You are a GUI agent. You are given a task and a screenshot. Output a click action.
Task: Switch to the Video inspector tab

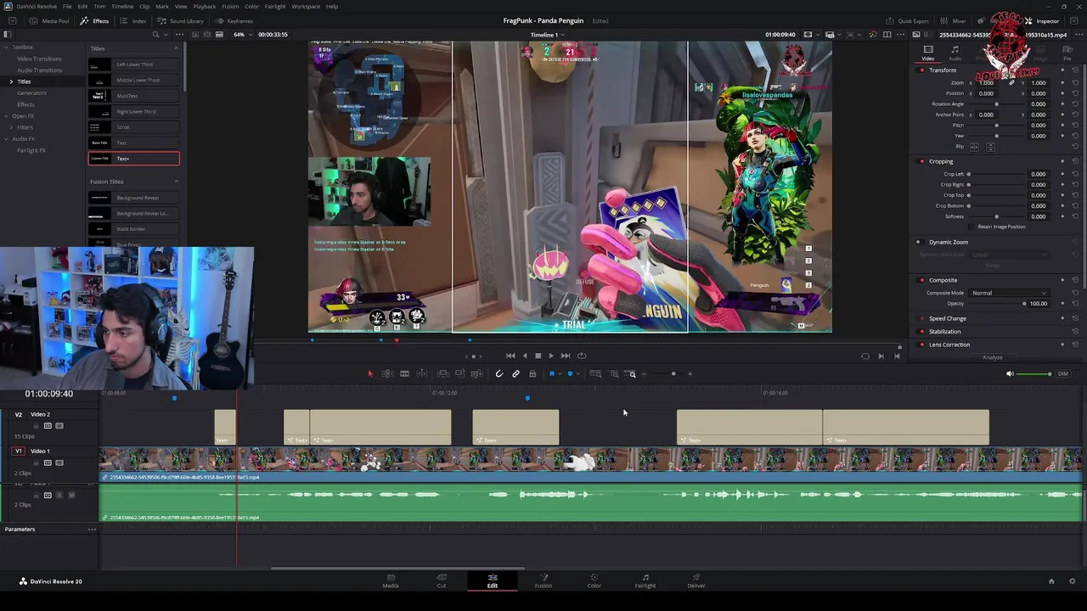[x=928, y=53]
